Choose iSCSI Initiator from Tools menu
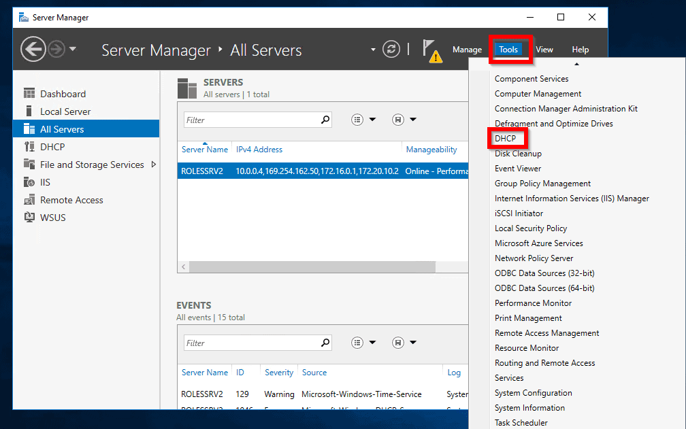This screenshot has width=686, height=429. (x=519, y=213)
